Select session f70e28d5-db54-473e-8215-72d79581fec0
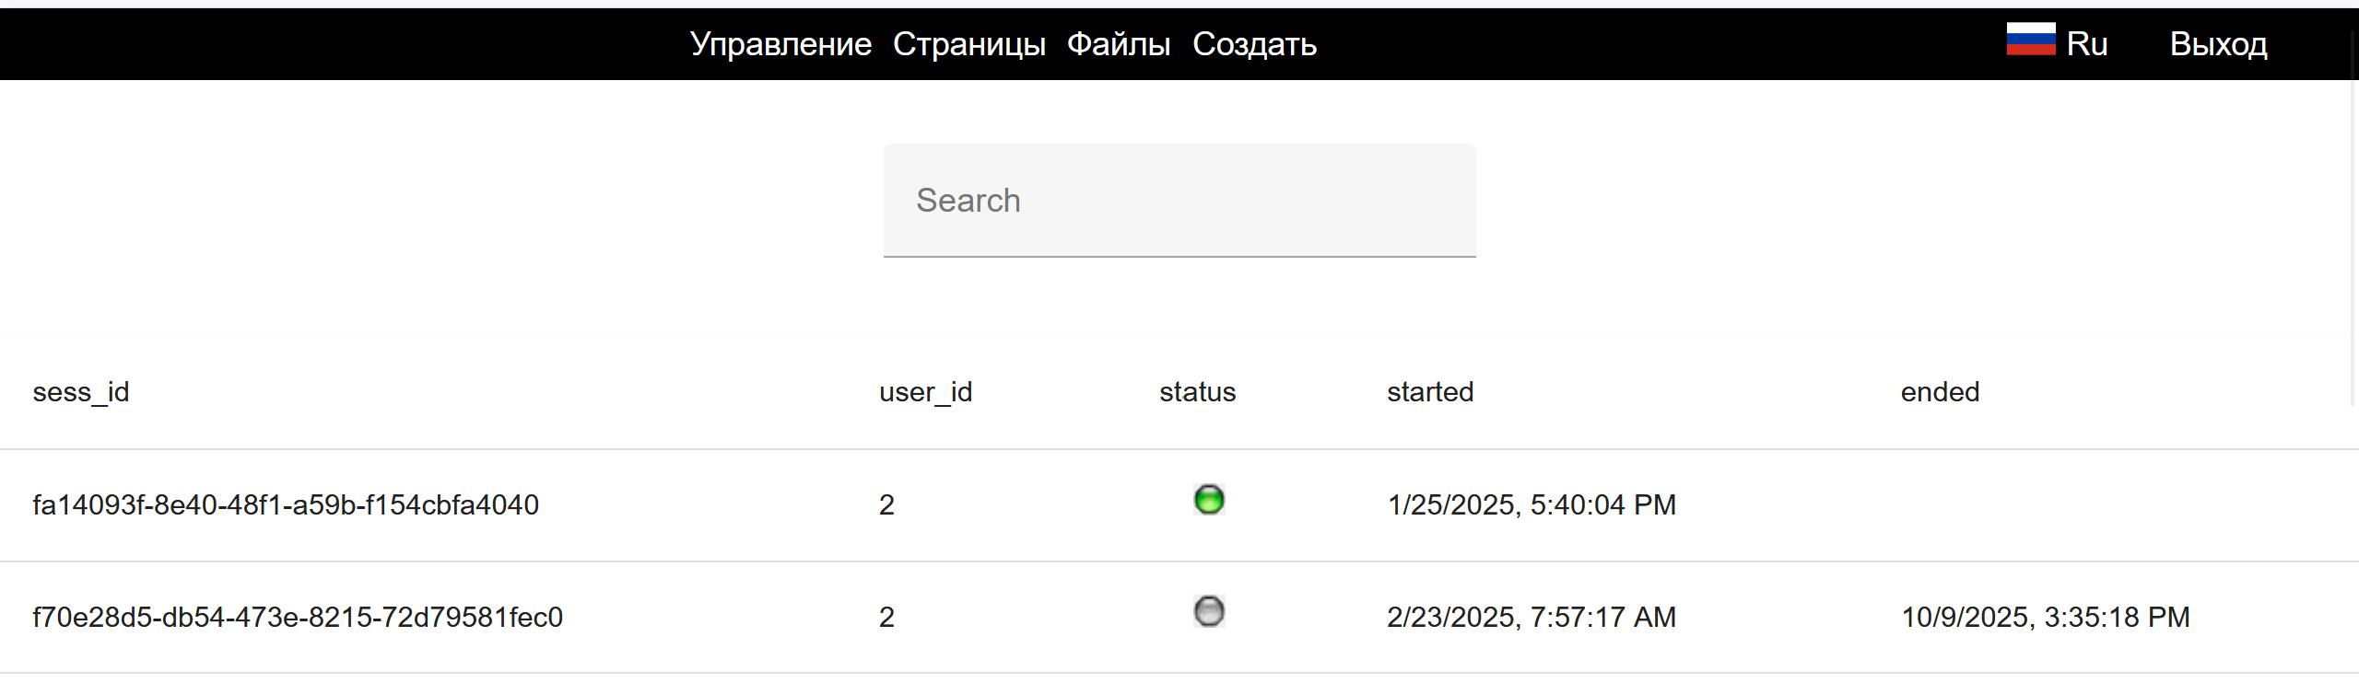Viewport: 2359px width, 683px height. [298, 618]
